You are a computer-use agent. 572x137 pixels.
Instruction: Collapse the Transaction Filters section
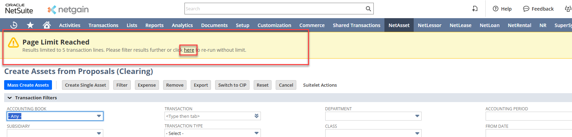10,98
